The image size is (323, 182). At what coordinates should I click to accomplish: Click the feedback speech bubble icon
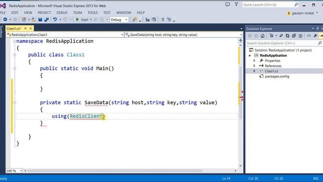pyautogui.click(x=228, y=5)
